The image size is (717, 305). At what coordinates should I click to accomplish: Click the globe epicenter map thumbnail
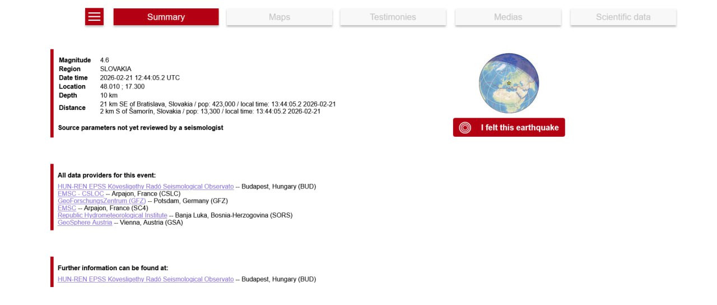(509, 83)
